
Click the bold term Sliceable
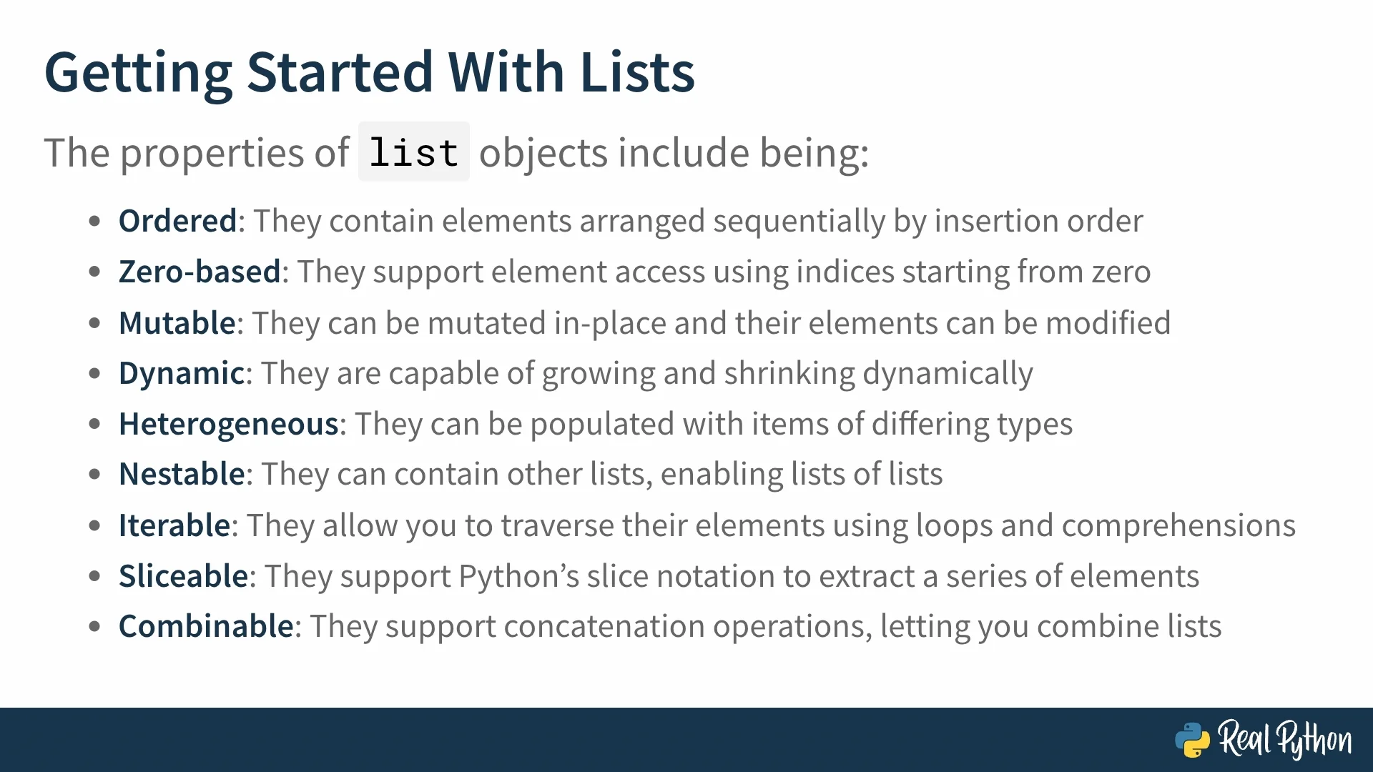184,576
